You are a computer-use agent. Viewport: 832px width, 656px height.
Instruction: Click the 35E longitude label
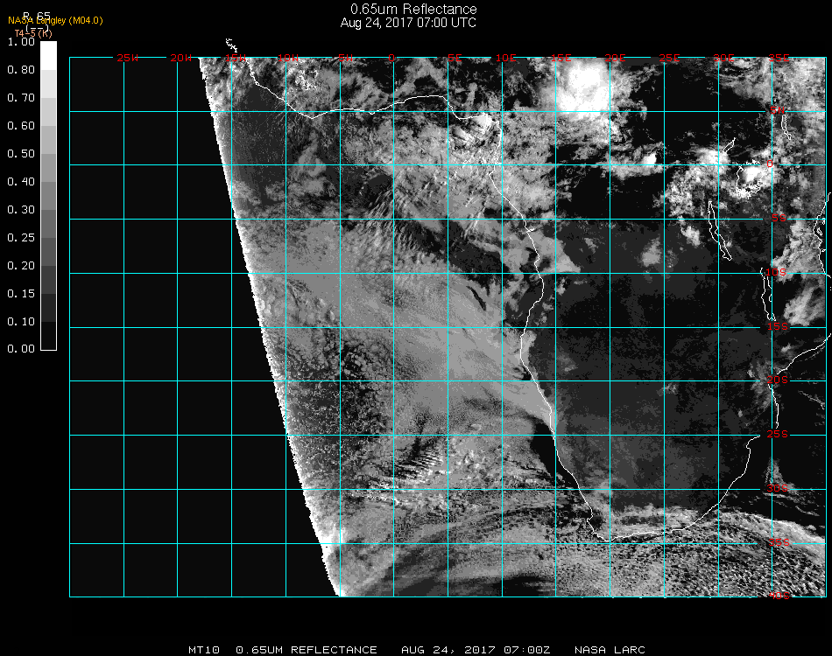click(779, 58)
